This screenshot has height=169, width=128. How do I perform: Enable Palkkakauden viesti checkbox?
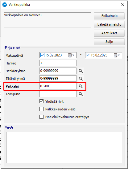click(x=42, y=109)
